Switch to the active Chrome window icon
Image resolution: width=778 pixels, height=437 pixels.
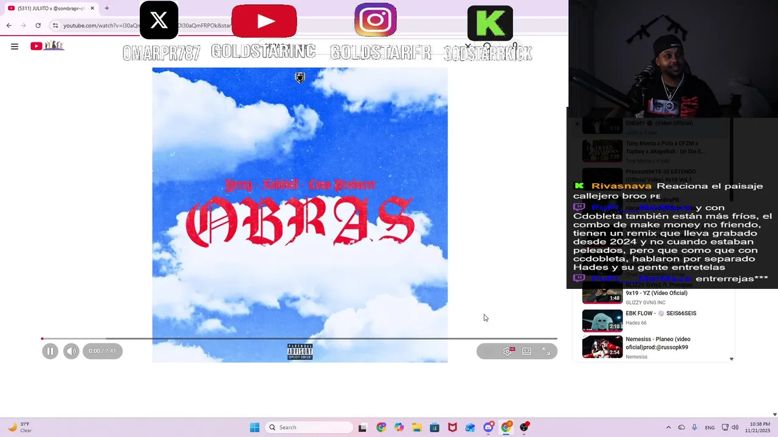point(506,427)
